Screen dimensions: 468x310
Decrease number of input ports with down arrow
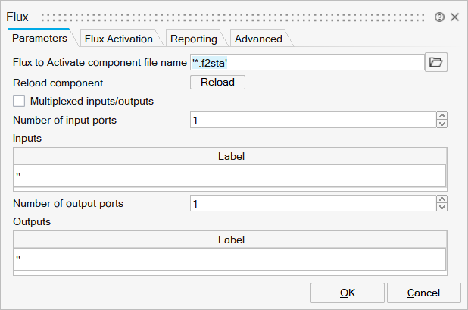442,124
